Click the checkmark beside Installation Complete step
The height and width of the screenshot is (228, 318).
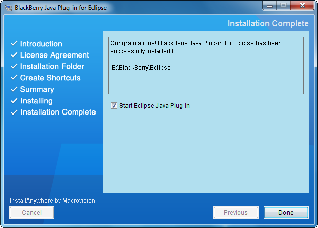[14, 112]
